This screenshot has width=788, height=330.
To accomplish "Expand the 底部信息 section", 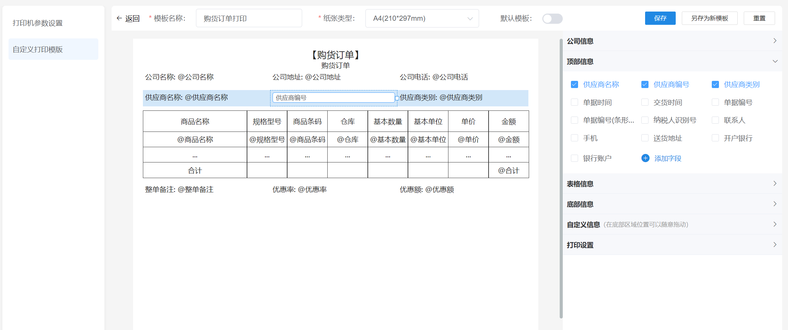I will coord(672,204).
